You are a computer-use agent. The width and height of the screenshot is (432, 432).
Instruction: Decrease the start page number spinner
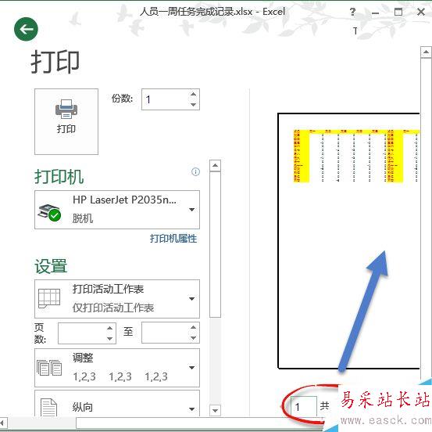(x=109, y=338)
